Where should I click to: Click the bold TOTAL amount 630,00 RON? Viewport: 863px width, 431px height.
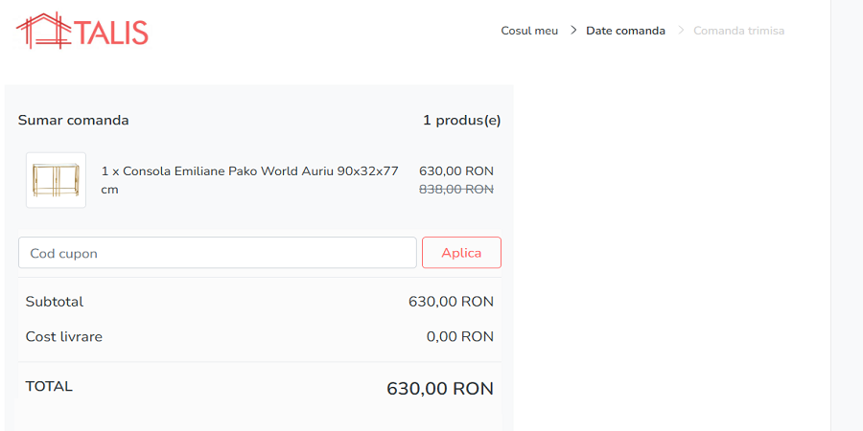[x=439, y=389]
